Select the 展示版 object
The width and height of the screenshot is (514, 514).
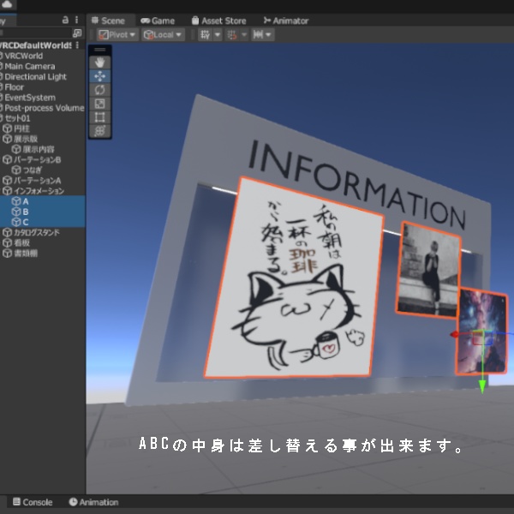[x=43, y=139]
